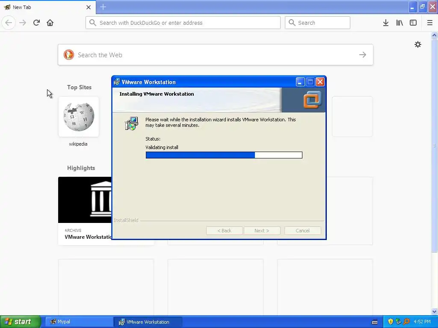This screenshot has width=438, height=328.
Task: Open the Library bookmarks icon
Action: coord(400,23)
